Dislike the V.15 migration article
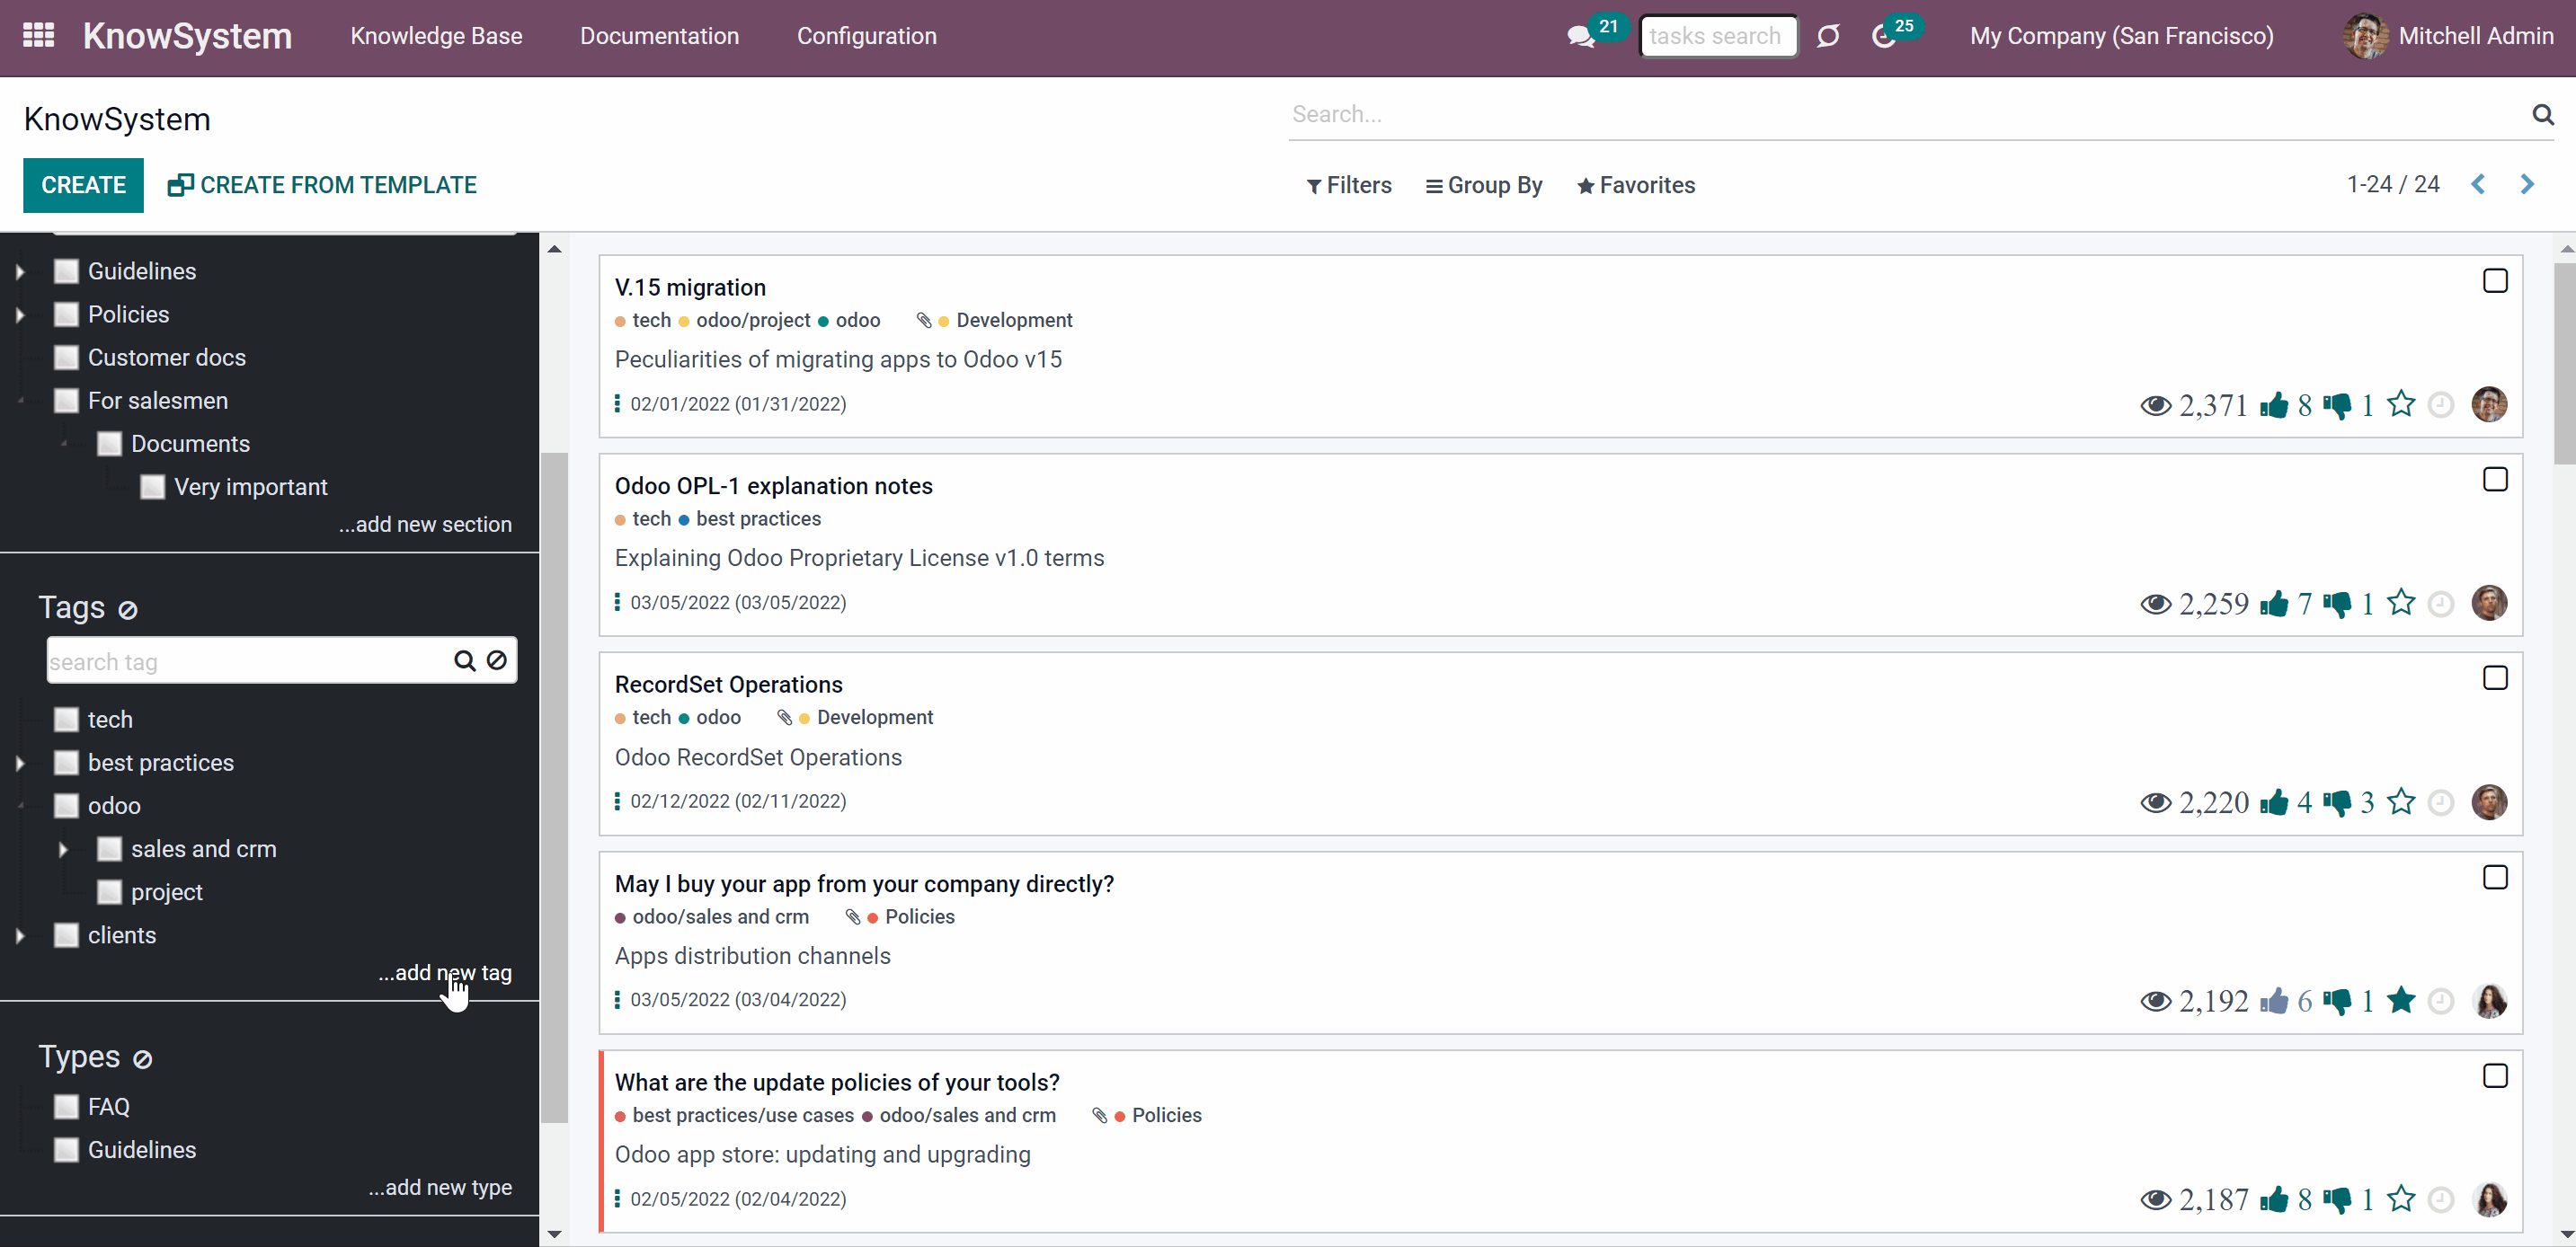This screenshot has width=2576, height=1247. (2337, 406)
